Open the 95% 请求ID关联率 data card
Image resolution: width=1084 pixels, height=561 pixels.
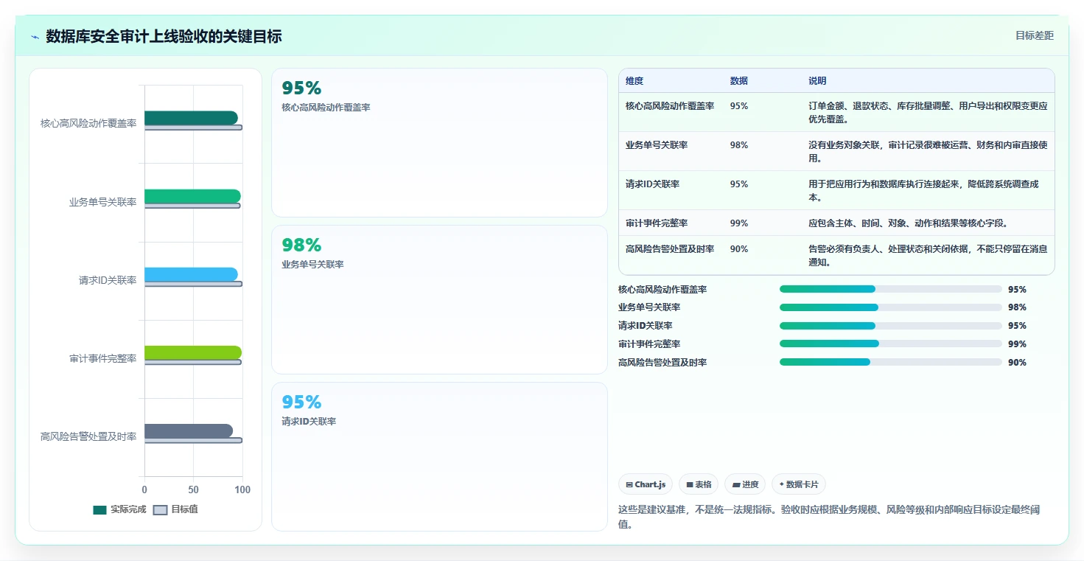[439, 456]
